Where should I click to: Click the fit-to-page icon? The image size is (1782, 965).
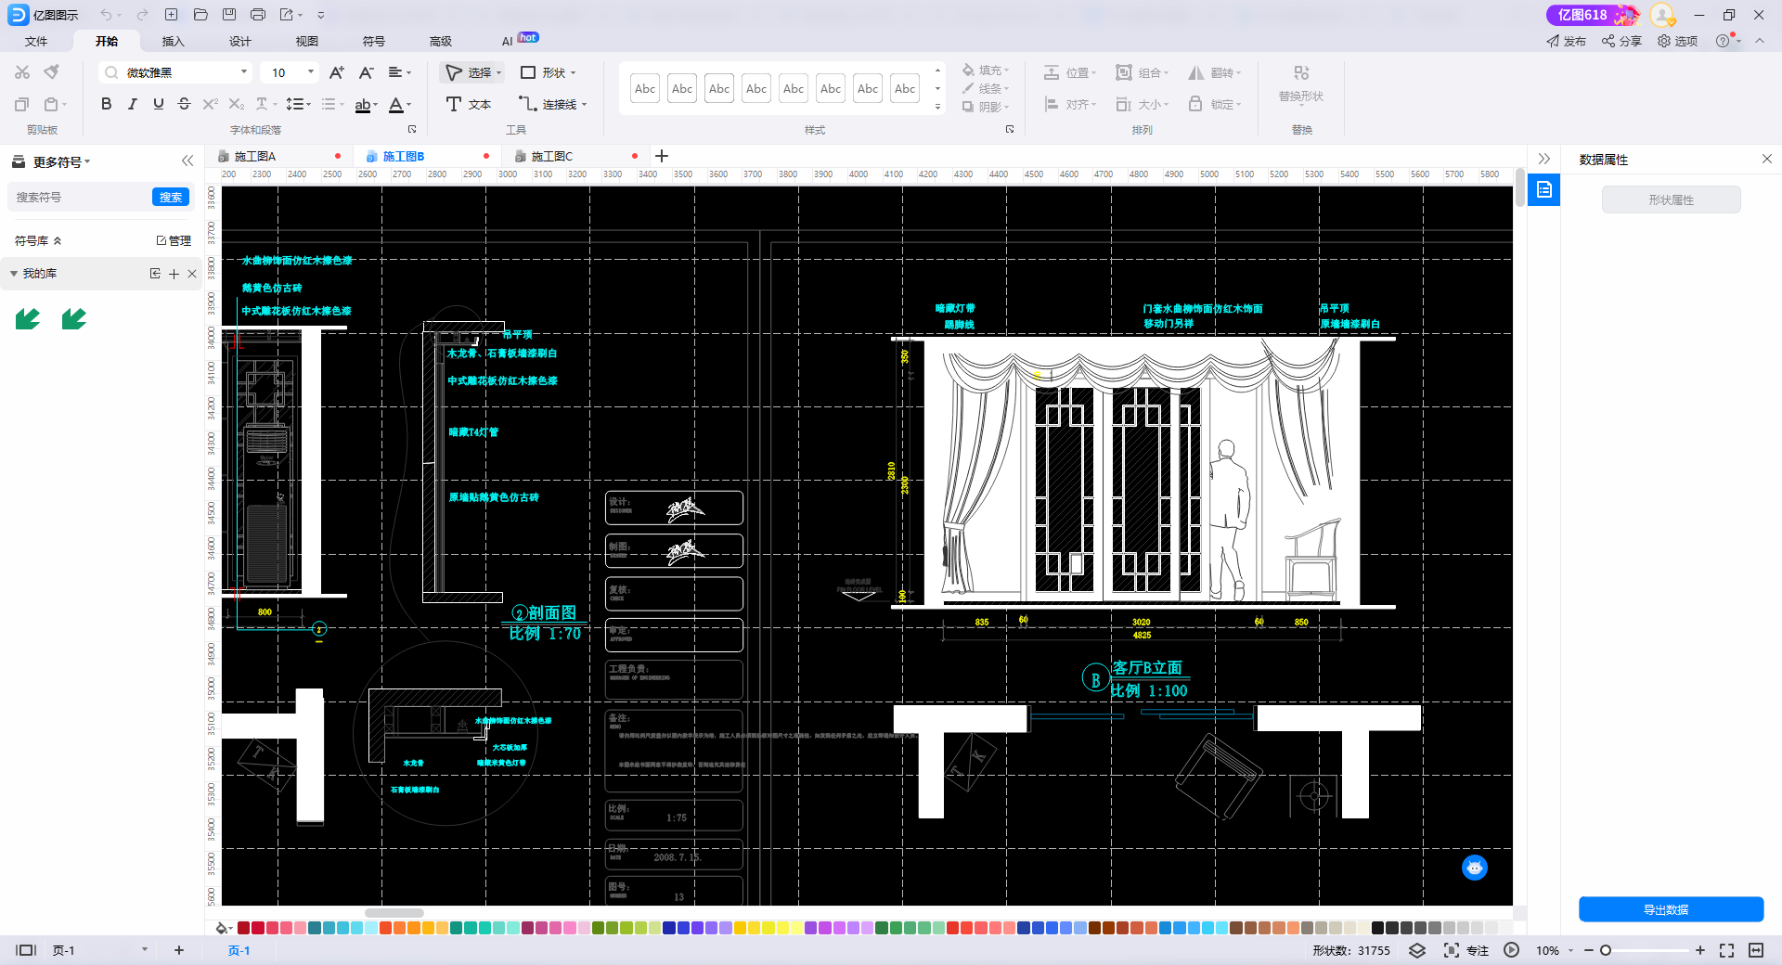tap(1726, 950)
